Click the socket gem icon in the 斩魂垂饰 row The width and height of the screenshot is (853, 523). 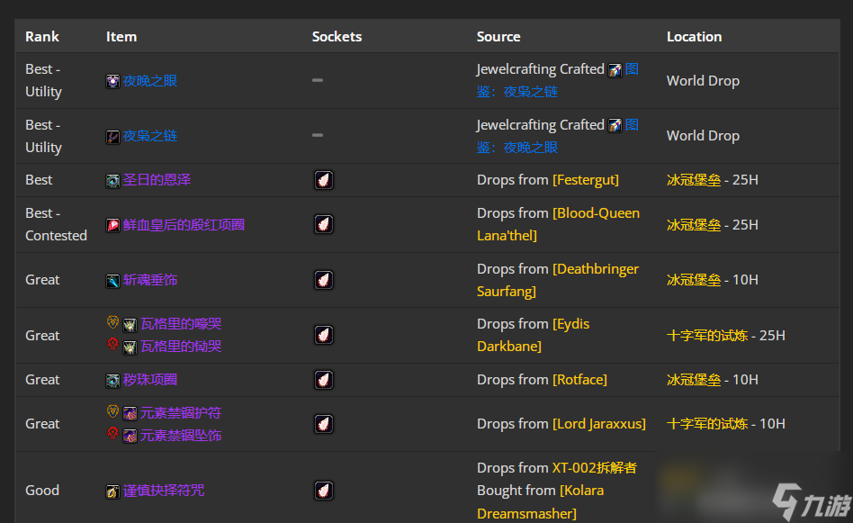click(324, 280)
